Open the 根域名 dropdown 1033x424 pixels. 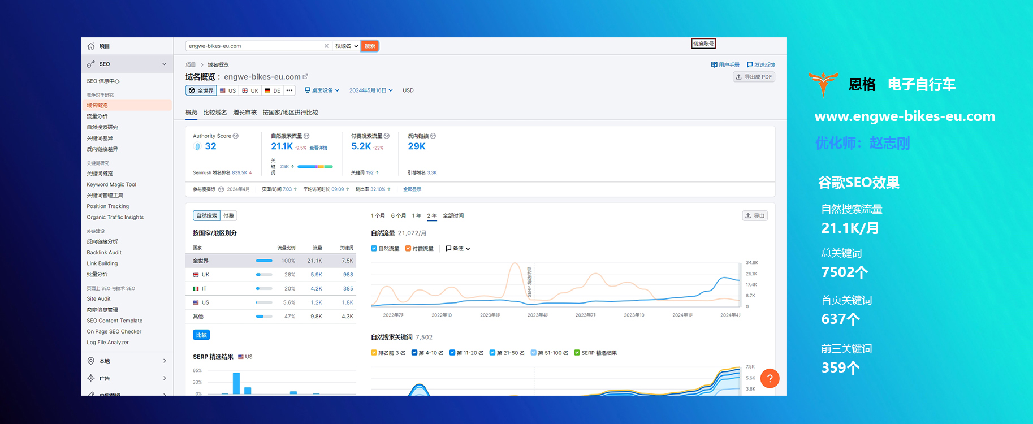(347, 46)
